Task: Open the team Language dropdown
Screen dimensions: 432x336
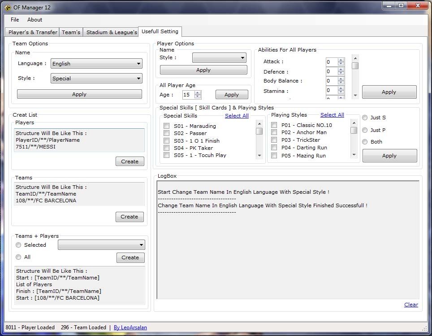Action: [96, 64]
